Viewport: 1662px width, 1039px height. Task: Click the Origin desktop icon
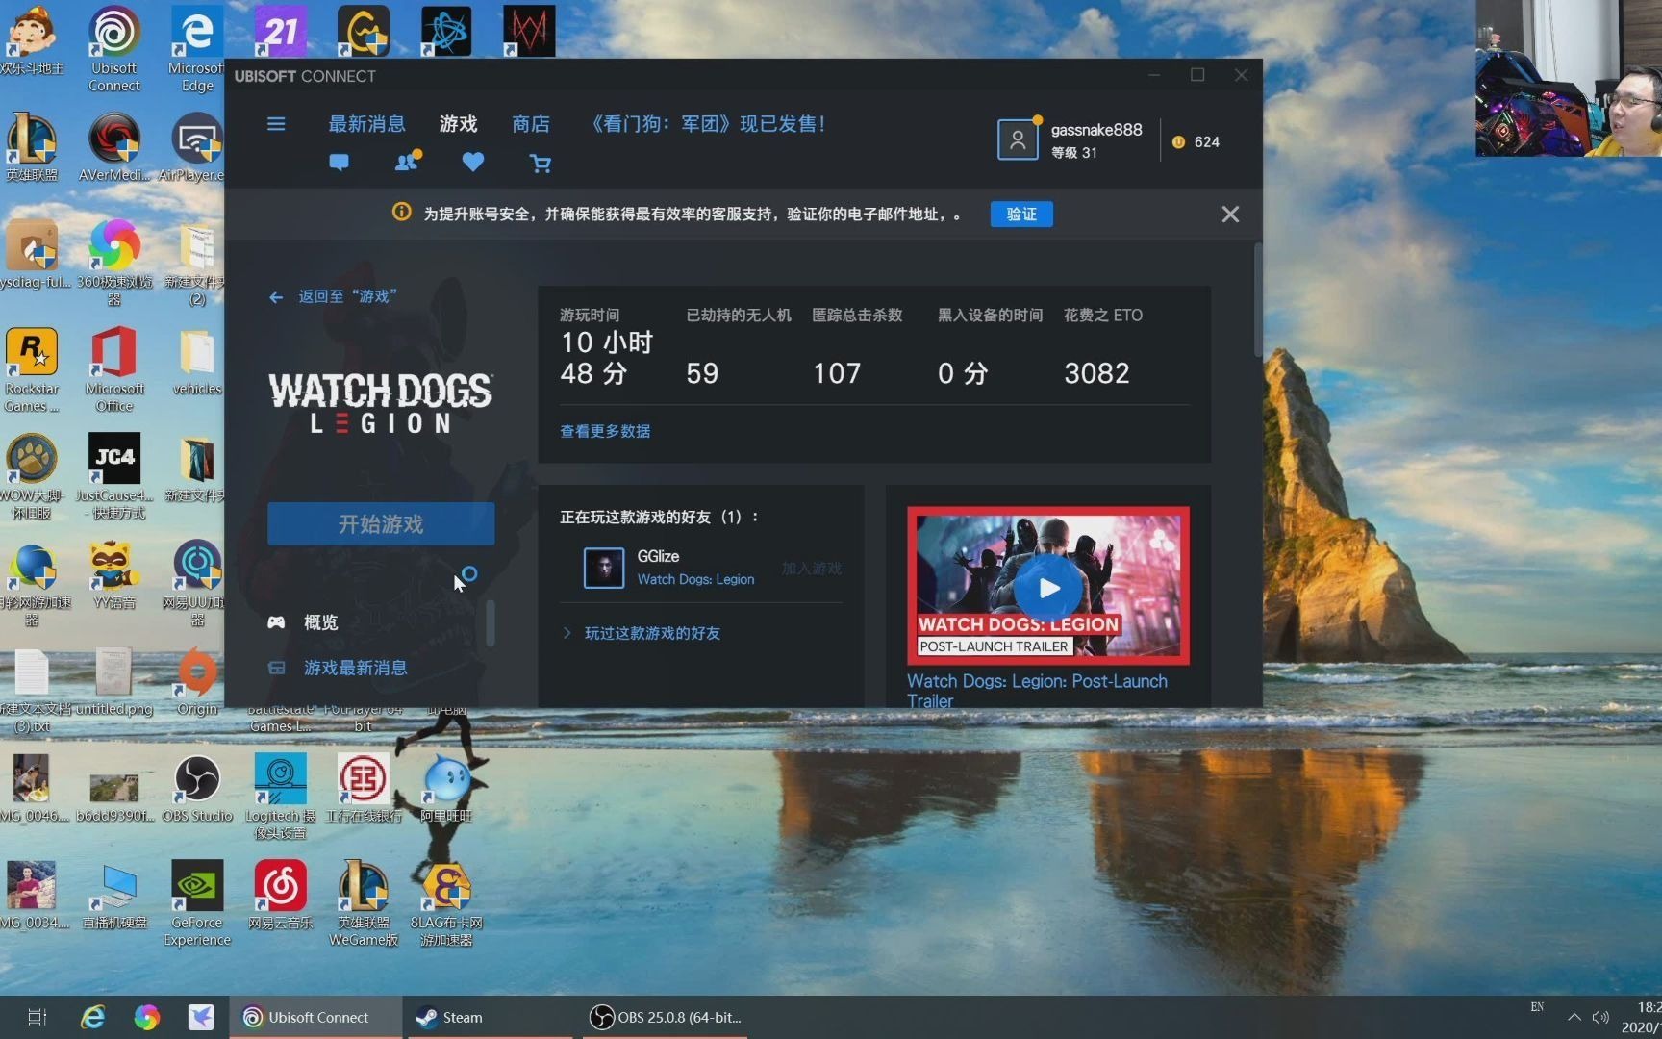tap(197, 681)
